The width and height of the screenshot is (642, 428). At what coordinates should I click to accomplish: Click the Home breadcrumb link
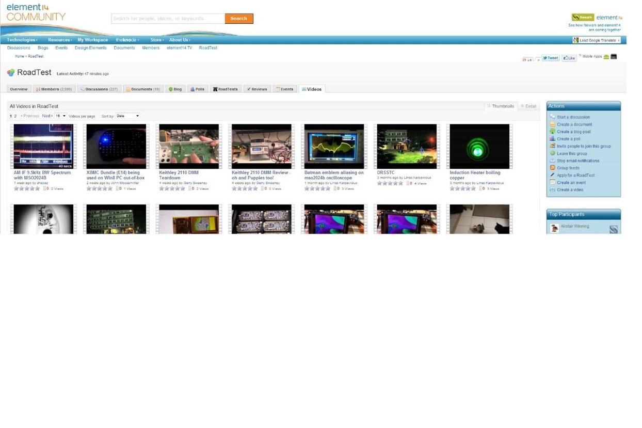point(20,56)
